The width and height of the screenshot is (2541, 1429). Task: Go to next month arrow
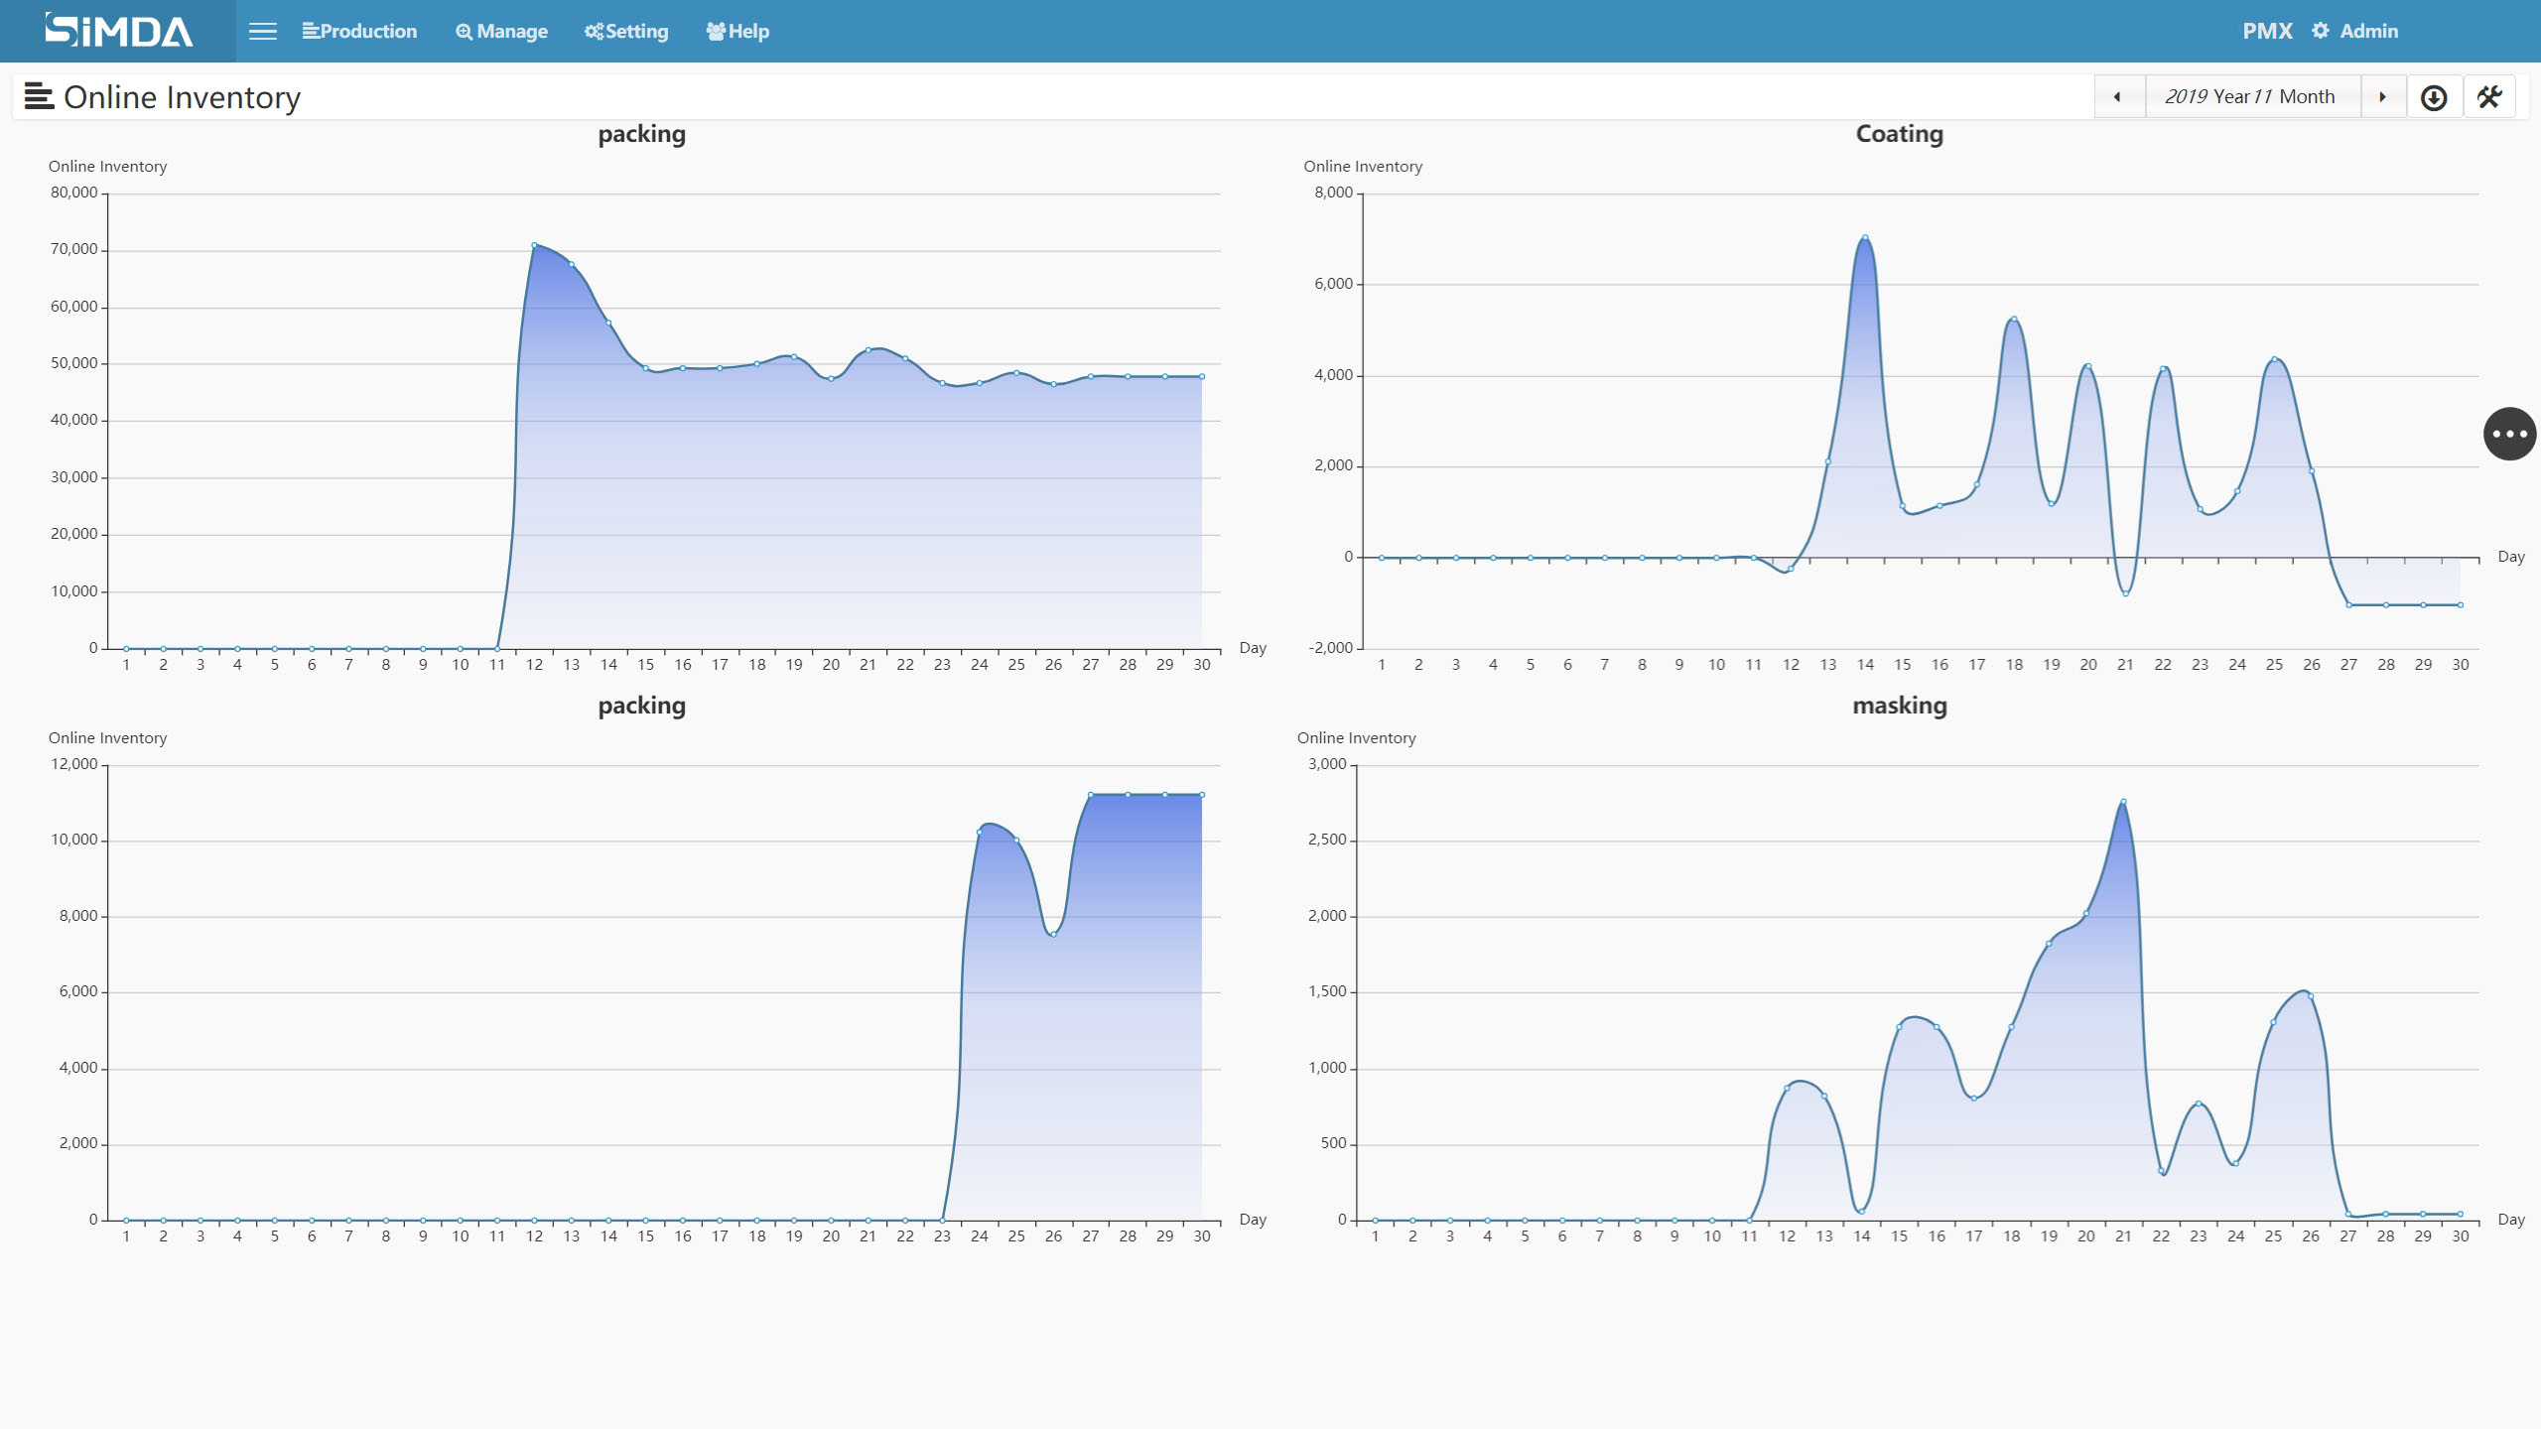2382,97
